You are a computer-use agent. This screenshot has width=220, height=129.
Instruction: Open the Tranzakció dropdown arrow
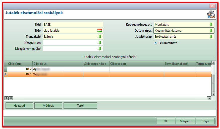point(100,37)
